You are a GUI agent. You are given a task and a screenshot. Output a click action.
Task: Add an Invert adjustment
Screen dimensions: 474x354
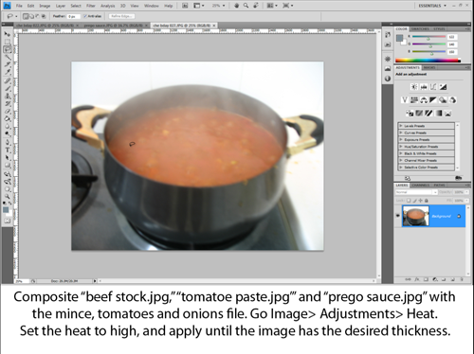(410, 113)
